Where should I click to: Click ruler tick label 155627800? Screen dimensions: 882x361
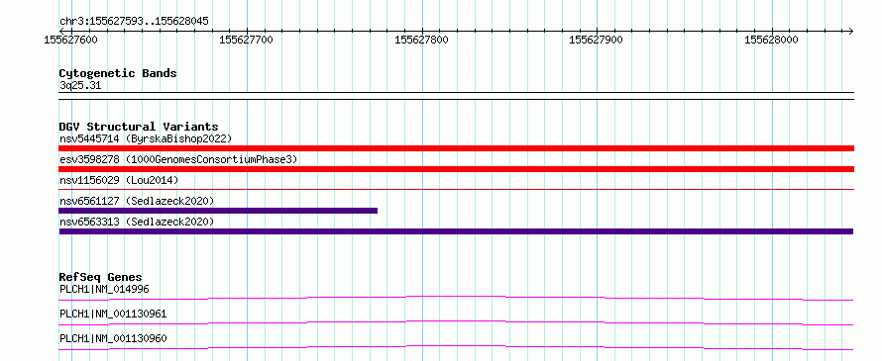tap(421, 40)
